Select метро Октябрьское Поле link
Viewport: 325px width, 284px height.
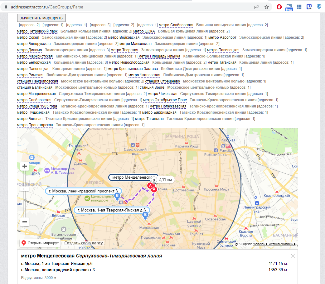165,100
